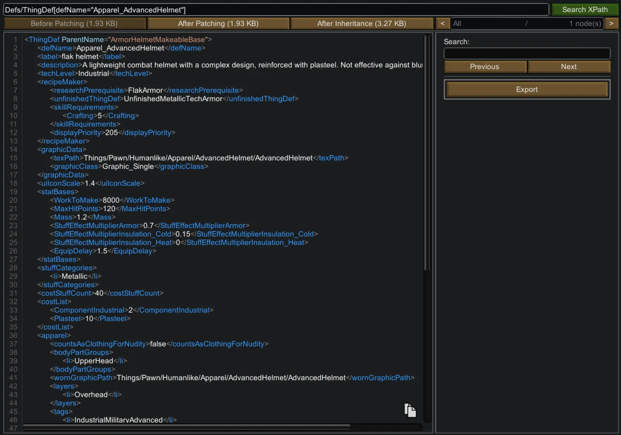The image size is (621, 435).
Task: Click the horizontal scrollbar below the XML code
Action: (x=187, y=427)
